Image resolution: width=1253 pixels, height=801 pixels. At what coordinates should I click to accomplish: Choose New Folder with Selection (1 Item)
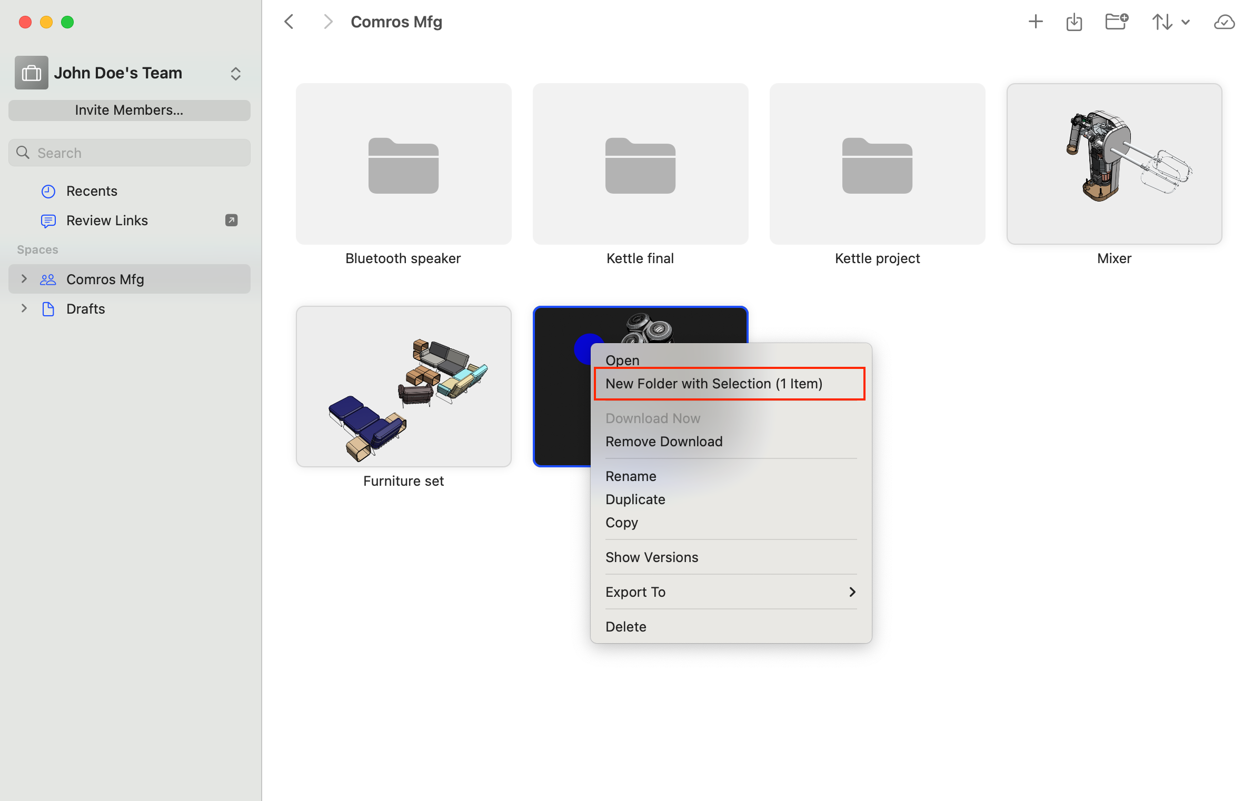click(731, 384)
